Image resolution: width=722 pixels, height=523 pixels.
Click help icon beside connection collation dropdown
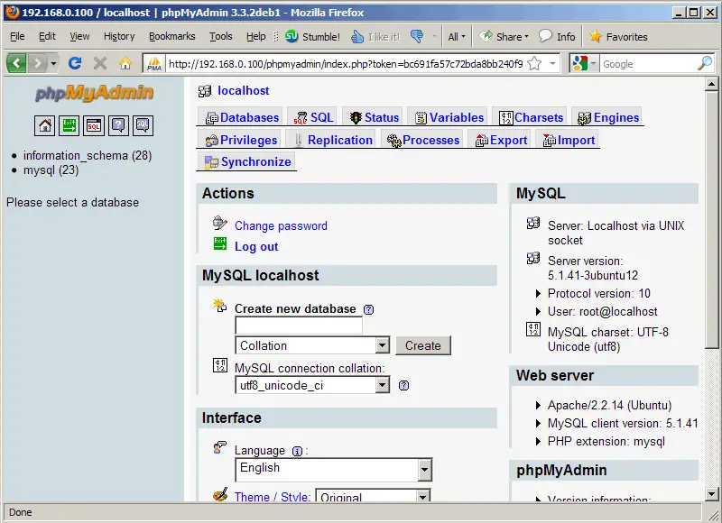pos(403,385)
